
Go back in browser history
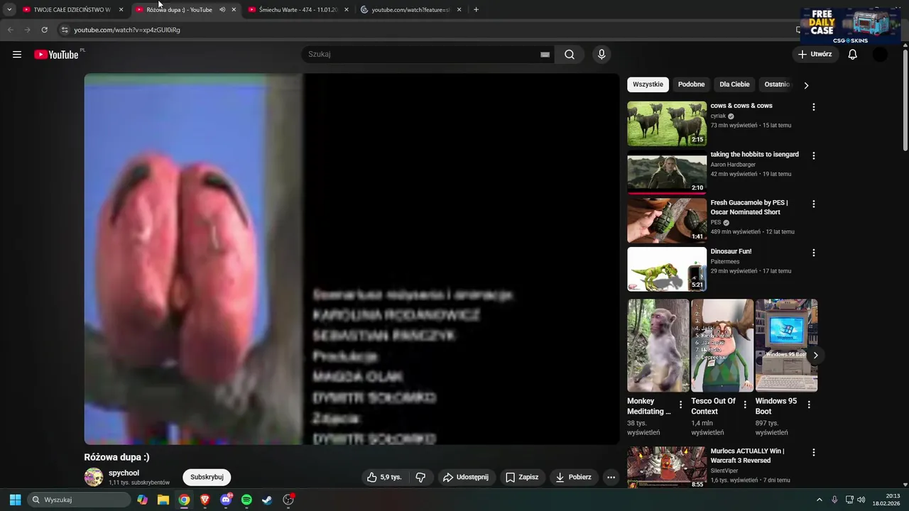(10, 30)
